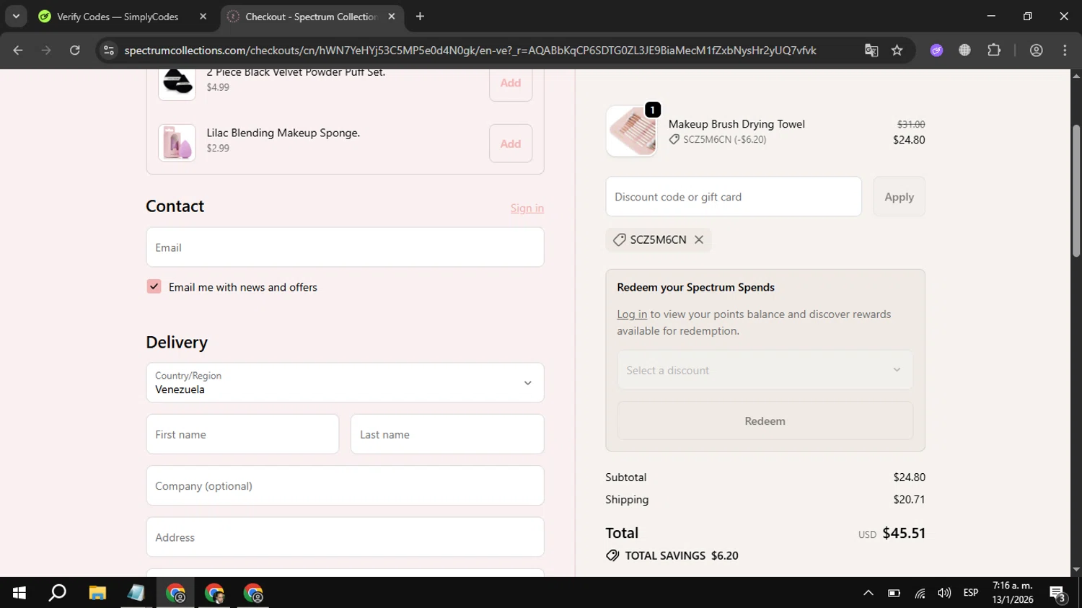Click the Address field
The height and width of the screenshot is (608, 1082).
coord(345,537)
